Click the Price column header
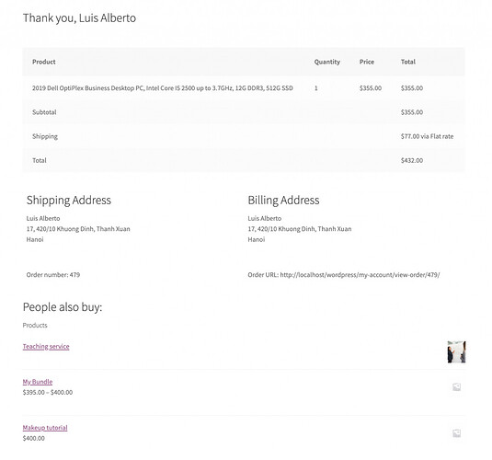Screen dimensions: 492x460 click(367, 62)
